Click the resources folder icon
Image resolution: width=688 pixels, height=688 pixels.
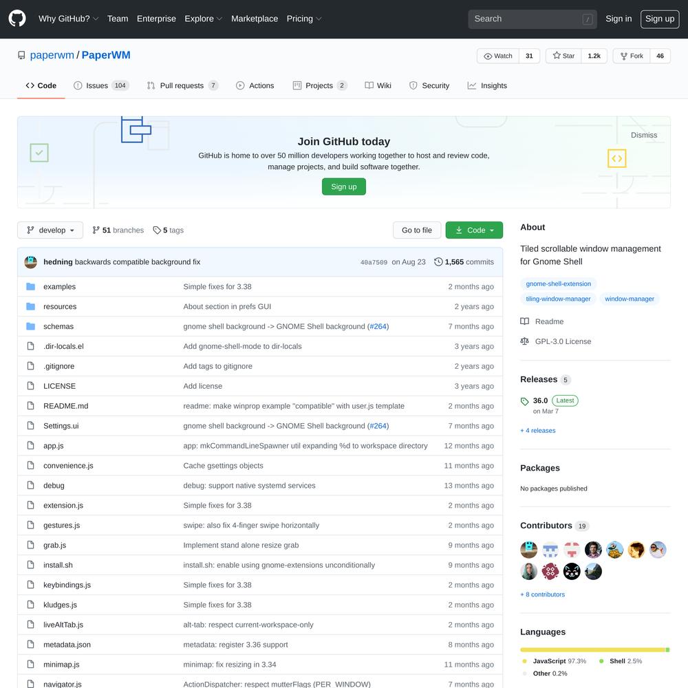[x=30, y=306]
